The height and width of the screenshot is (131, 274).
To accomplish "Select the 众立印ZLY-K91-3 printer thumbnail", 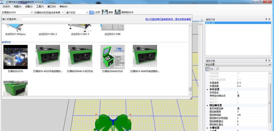I will [80, 28].
